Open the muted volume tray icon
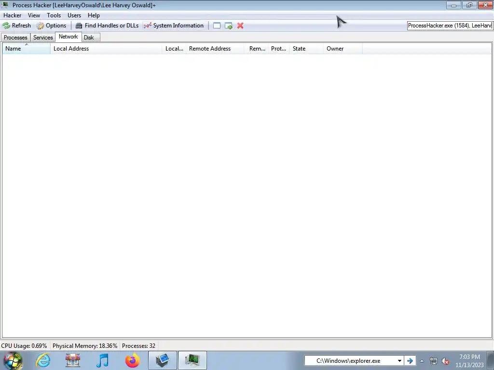494x370 pixels. pyautogui.click(x=445, y=361)
